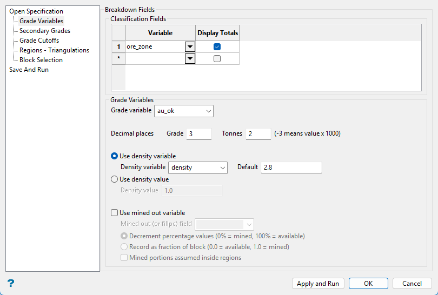Open the Secondary Grades page

click(x=45, y=31)
